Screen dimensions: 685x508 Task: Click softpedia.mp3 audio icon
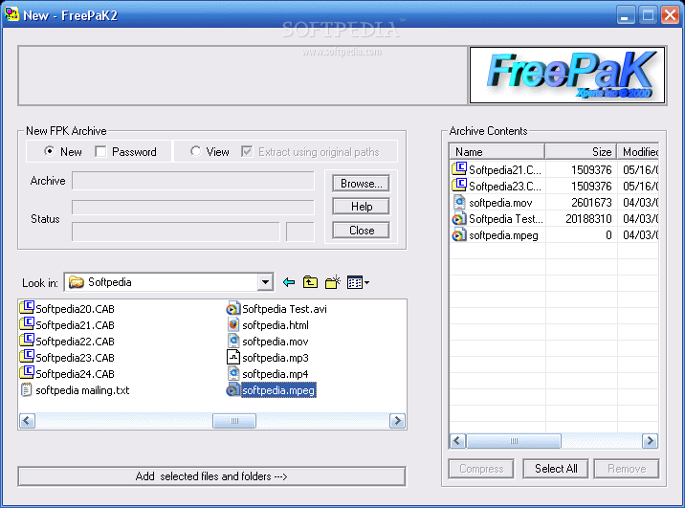tap(233, 357)
